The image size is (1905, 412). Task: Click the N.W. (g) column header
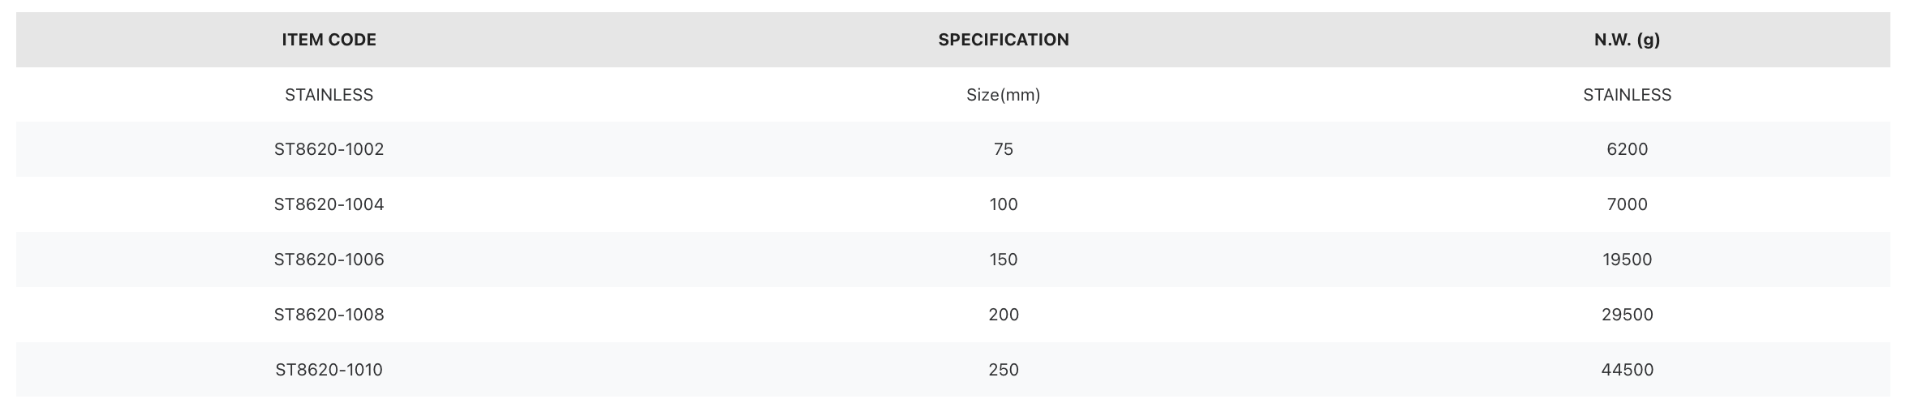pos(1627,40)
